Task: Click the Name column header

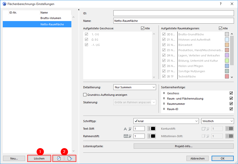Action: [55, 13]
